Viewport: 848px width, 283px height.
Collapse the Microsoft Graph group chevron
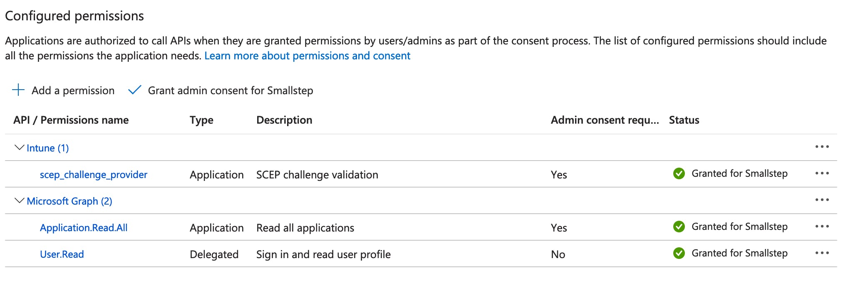(x=19, y=200)
